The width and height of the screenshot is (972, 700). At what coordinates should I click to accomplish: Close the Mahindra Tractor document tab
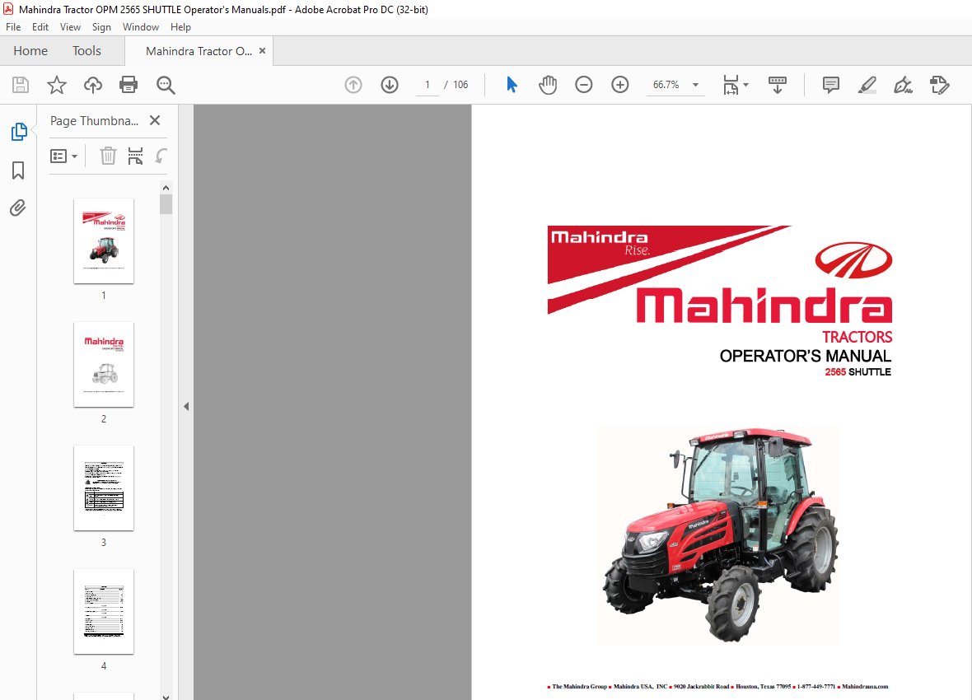pos(262,51)
